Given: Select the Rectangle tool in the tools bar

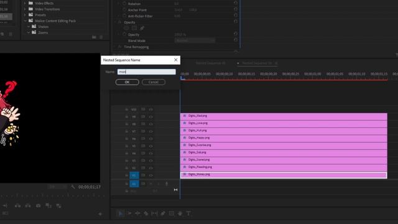Looking at the screenshot, I should click(x=172, y=213).
